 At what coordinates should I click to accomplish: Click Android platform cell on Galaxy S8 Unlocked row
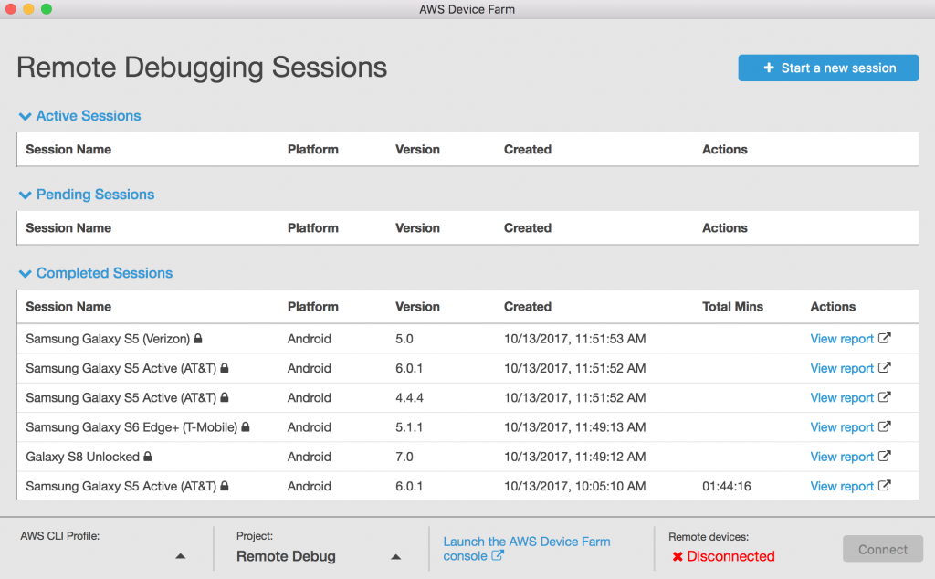309,457
